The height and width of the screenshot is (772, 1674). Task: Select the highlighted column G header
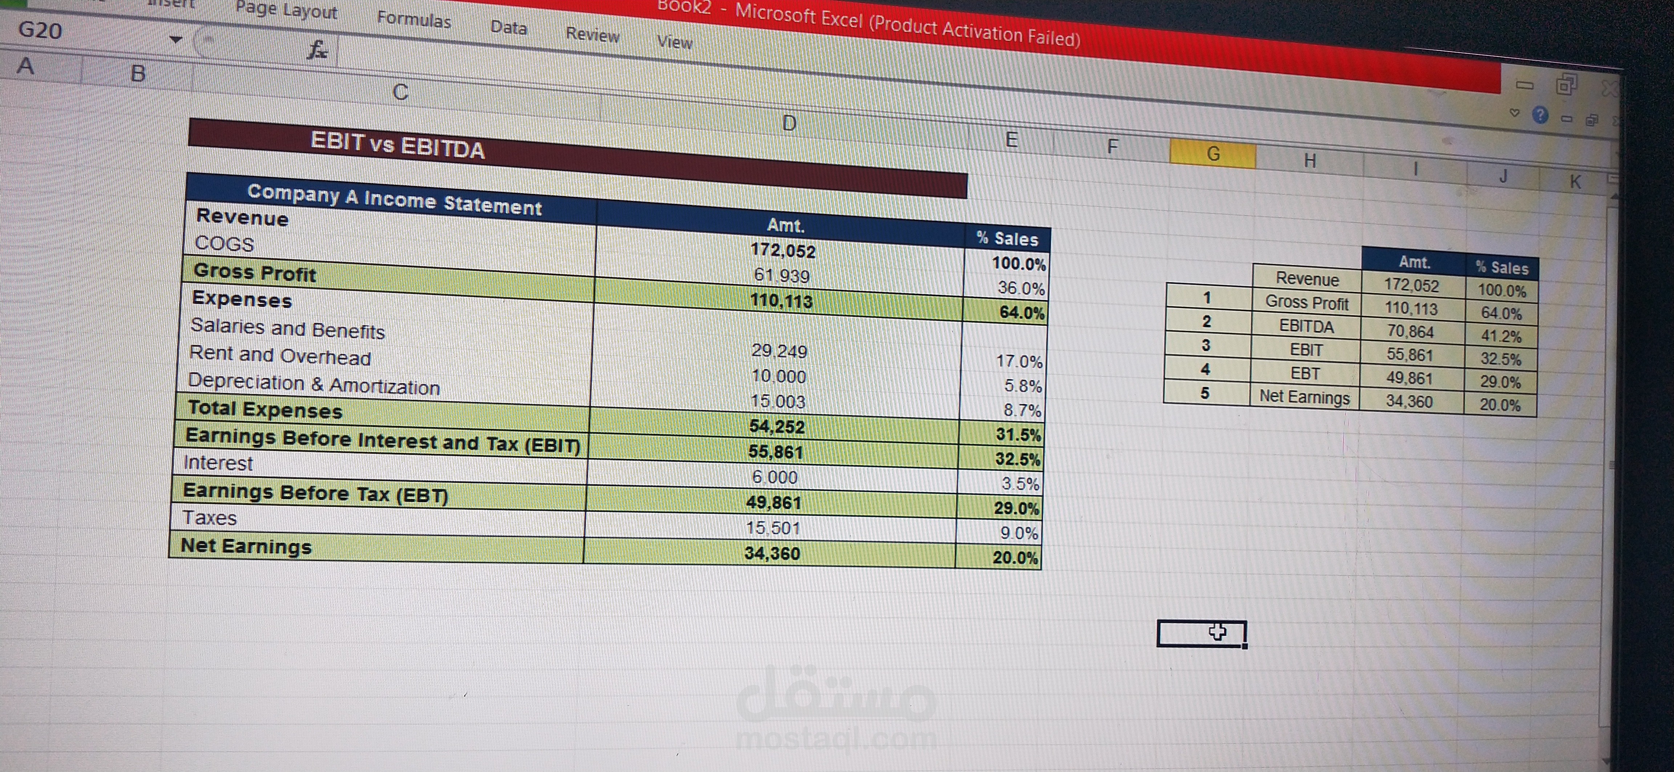(1213, 154)
